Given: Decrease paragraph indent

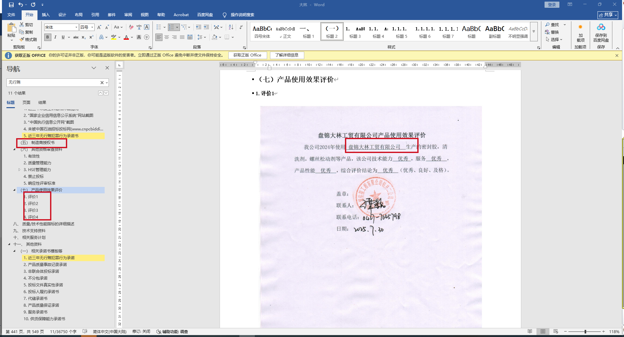Looking at the screenshot, I should (198, 27).
